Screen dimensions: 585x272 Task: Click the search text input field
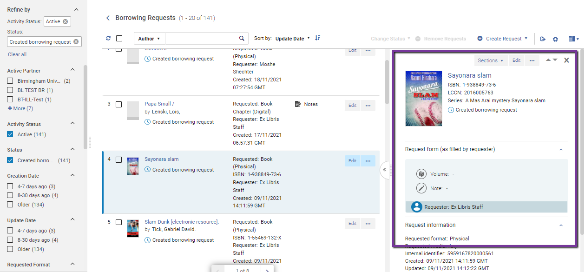point(201,39)
